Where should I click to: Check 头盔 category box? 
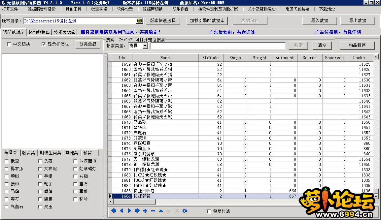(x=40, y=161)
